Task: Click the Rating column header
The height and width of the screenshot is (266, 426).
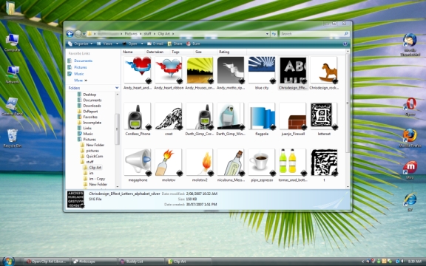Action: tap(231, 52)
